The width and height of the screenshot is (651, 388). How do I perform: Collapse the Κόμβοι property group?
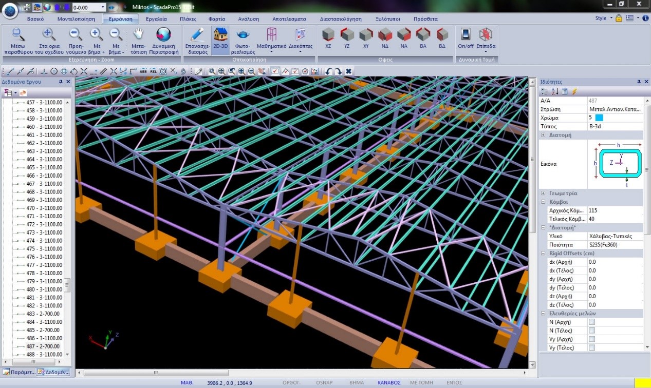click(543, 202)
